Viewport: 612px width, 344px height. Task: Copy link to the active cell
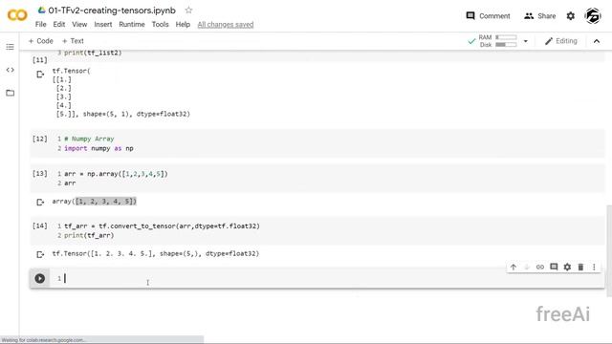(x=539, y=268)
